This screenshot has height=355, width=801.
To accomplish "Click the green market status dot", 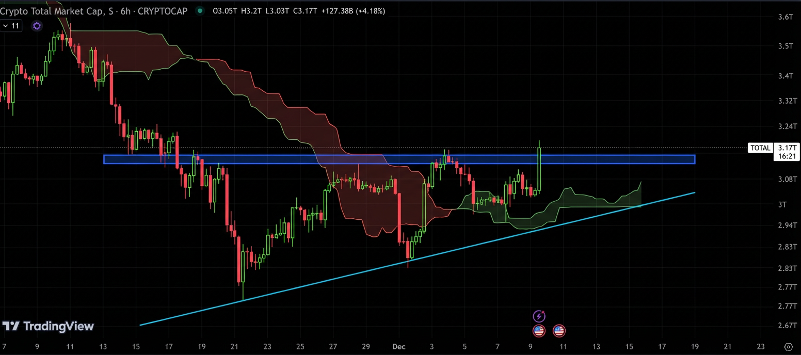I will click(x=199, y=11).
